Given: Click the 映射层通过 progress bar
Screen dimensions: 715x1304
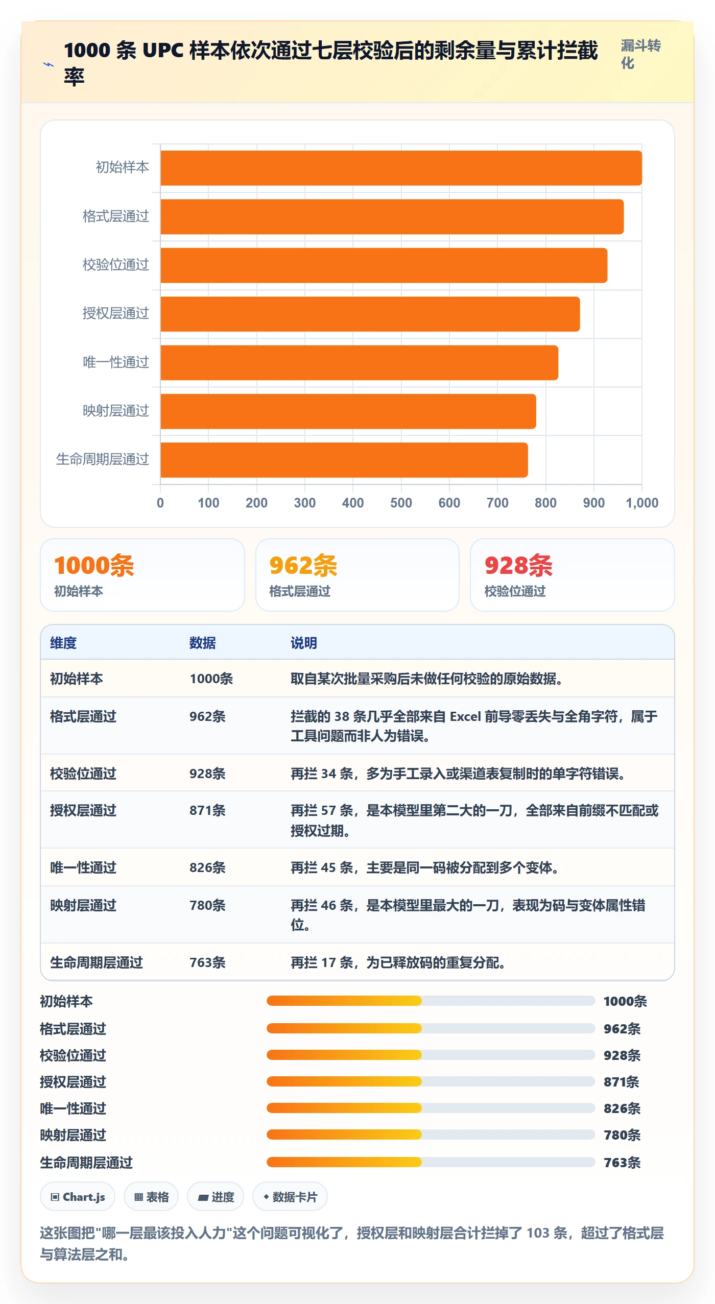Looking at the screenshot, I should 431,1134.
